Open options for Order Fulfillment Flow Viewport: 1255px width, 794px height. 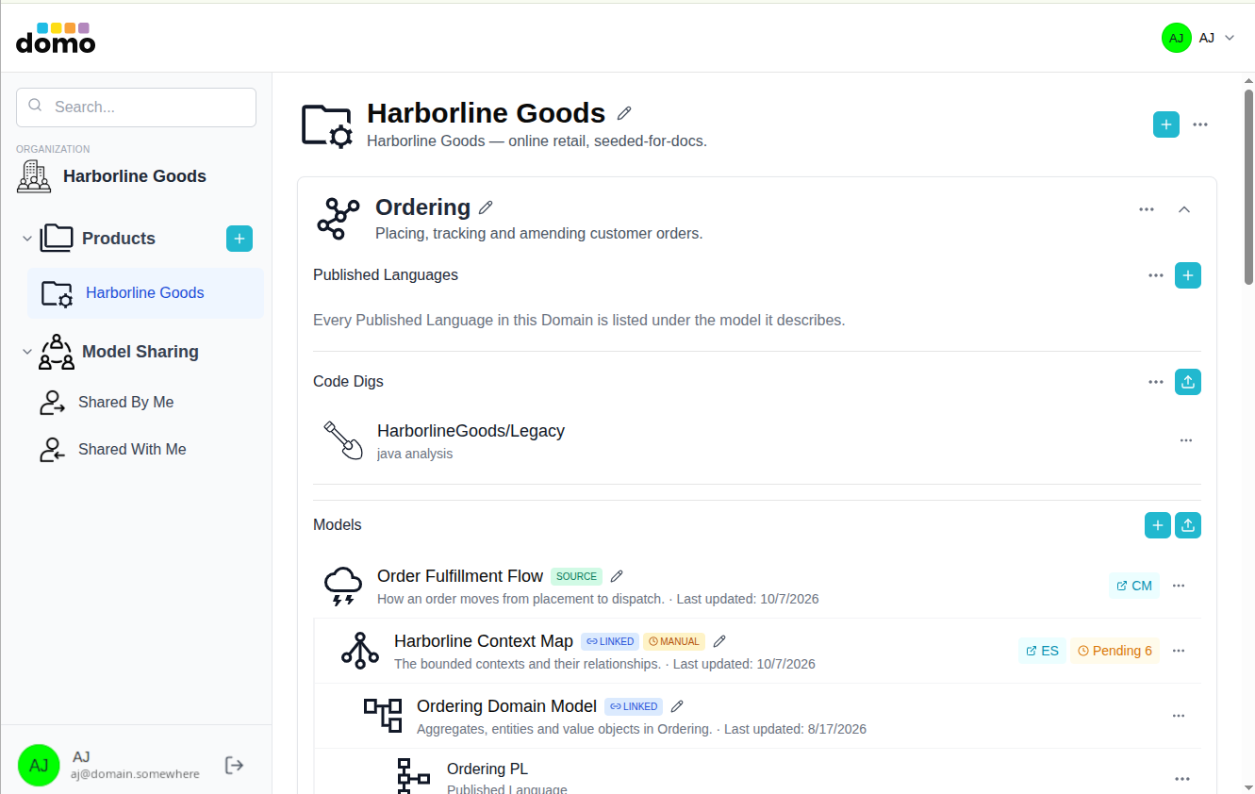pyautogui.click(x=1179, y=586)
